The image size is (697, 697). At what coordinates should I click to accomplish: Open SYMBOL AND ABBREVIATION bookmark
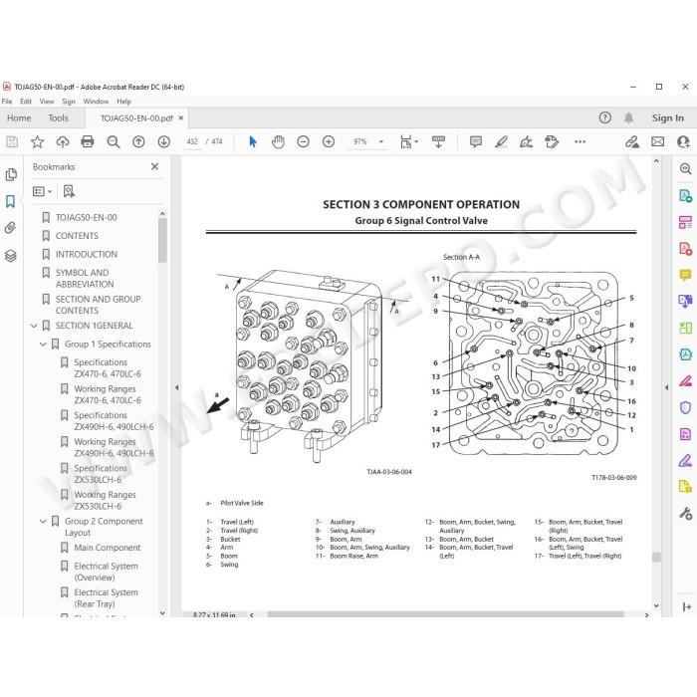tap(85, 278)
